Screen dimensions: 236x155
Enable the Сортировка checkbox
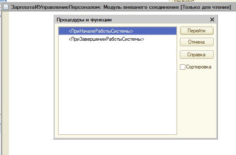[182, 67]
